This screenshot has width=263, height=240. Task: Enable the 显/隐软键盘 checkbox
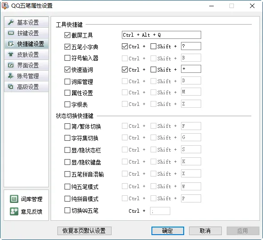click(67, 162)
